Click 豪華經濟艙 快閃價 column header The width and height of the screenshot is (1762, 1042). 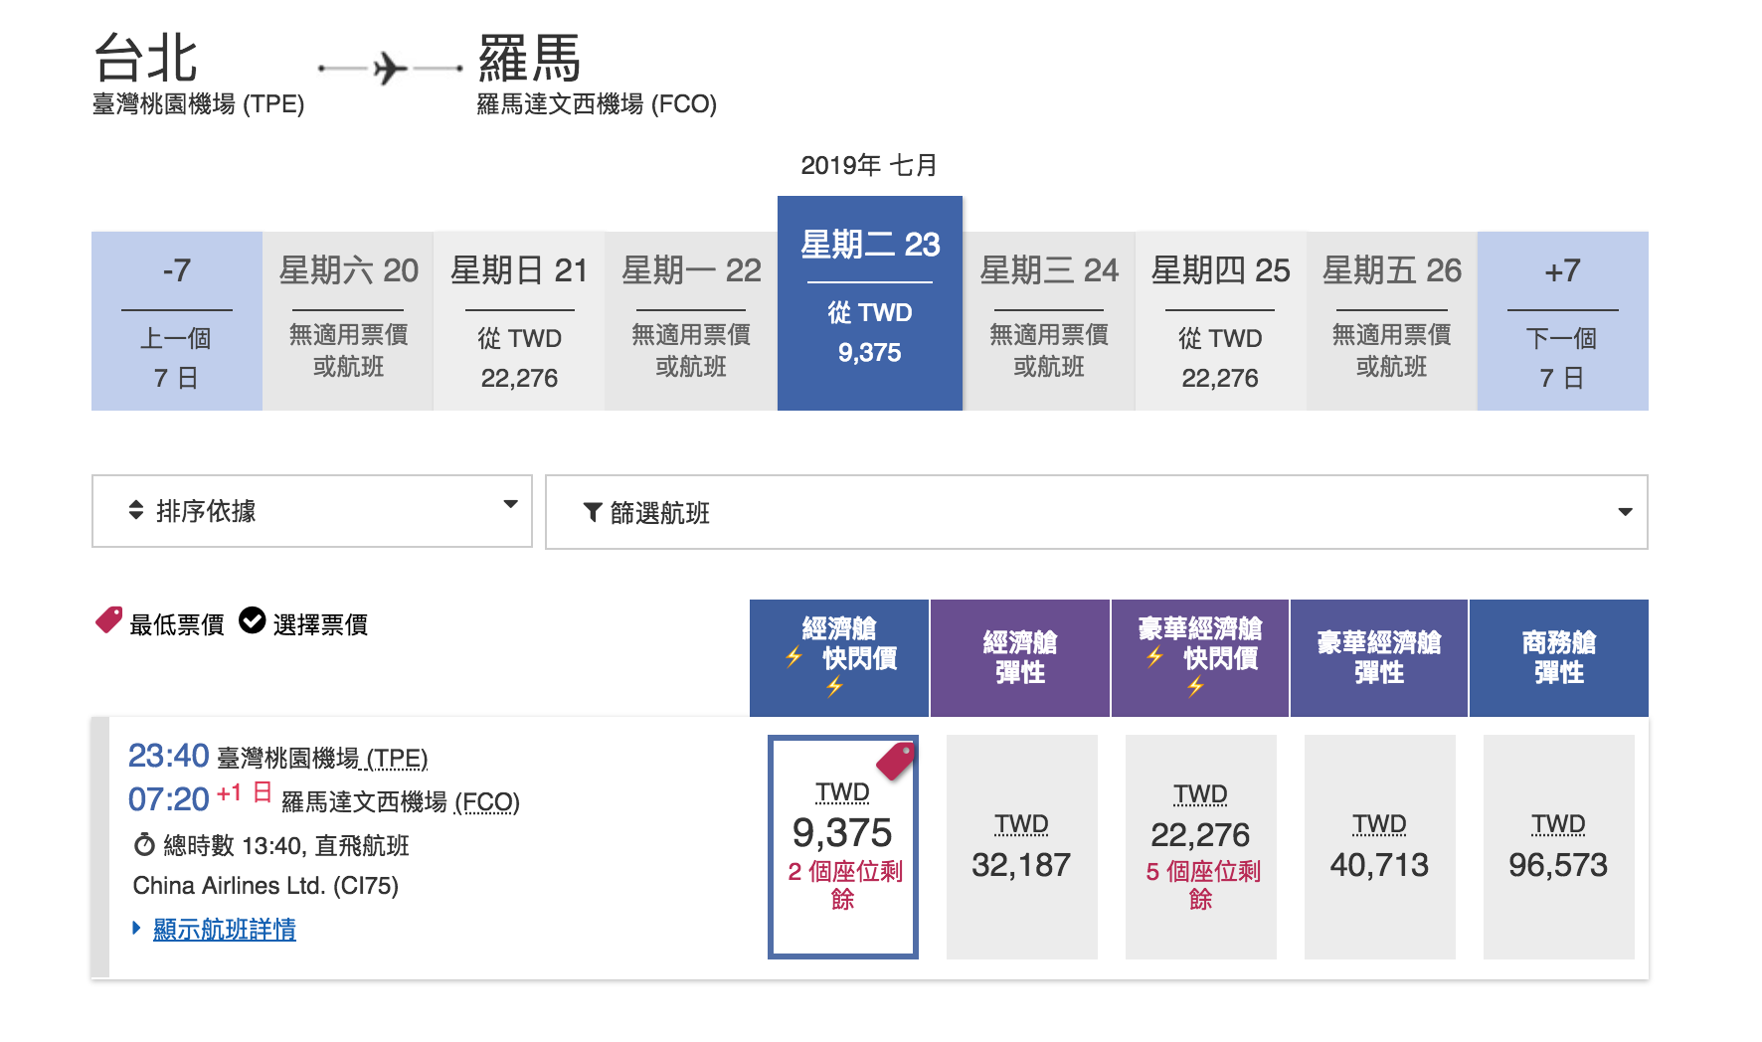[x=1200, y=658]
